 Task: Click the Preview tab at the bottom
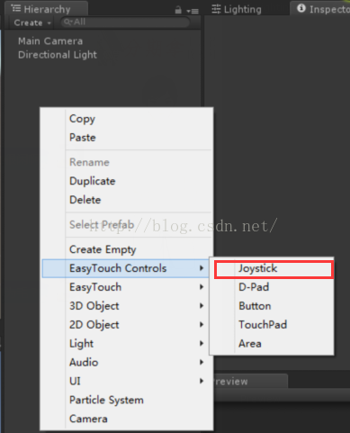point(250,382)
